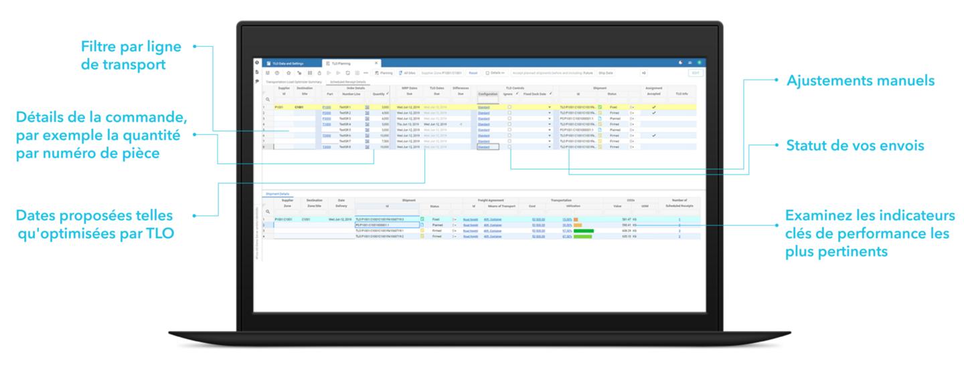Click the Reset button

click(x=473, y=73)
